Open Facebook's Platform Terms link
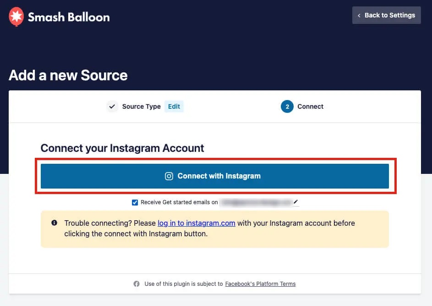 (x=260, y=284)
